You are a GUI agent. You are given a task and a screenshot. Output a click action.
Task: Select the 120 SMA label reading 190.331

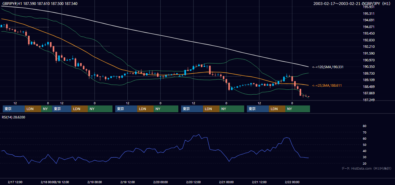tap(328, 67)
